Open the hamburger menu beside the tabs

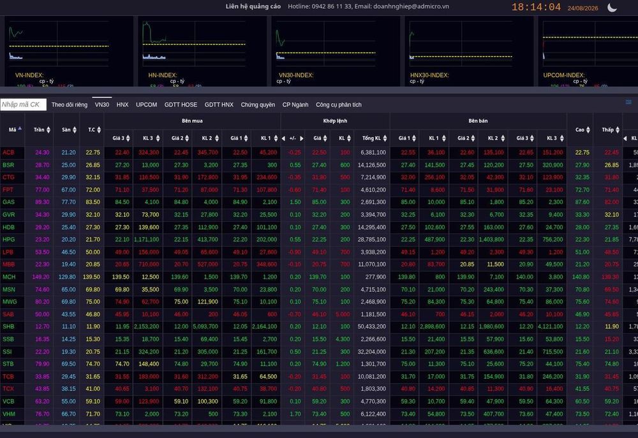628,102
